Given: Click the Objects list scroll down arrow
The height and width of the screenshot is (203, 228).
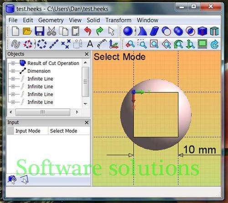Looking at the screenshot, I should tap(85, 104).
